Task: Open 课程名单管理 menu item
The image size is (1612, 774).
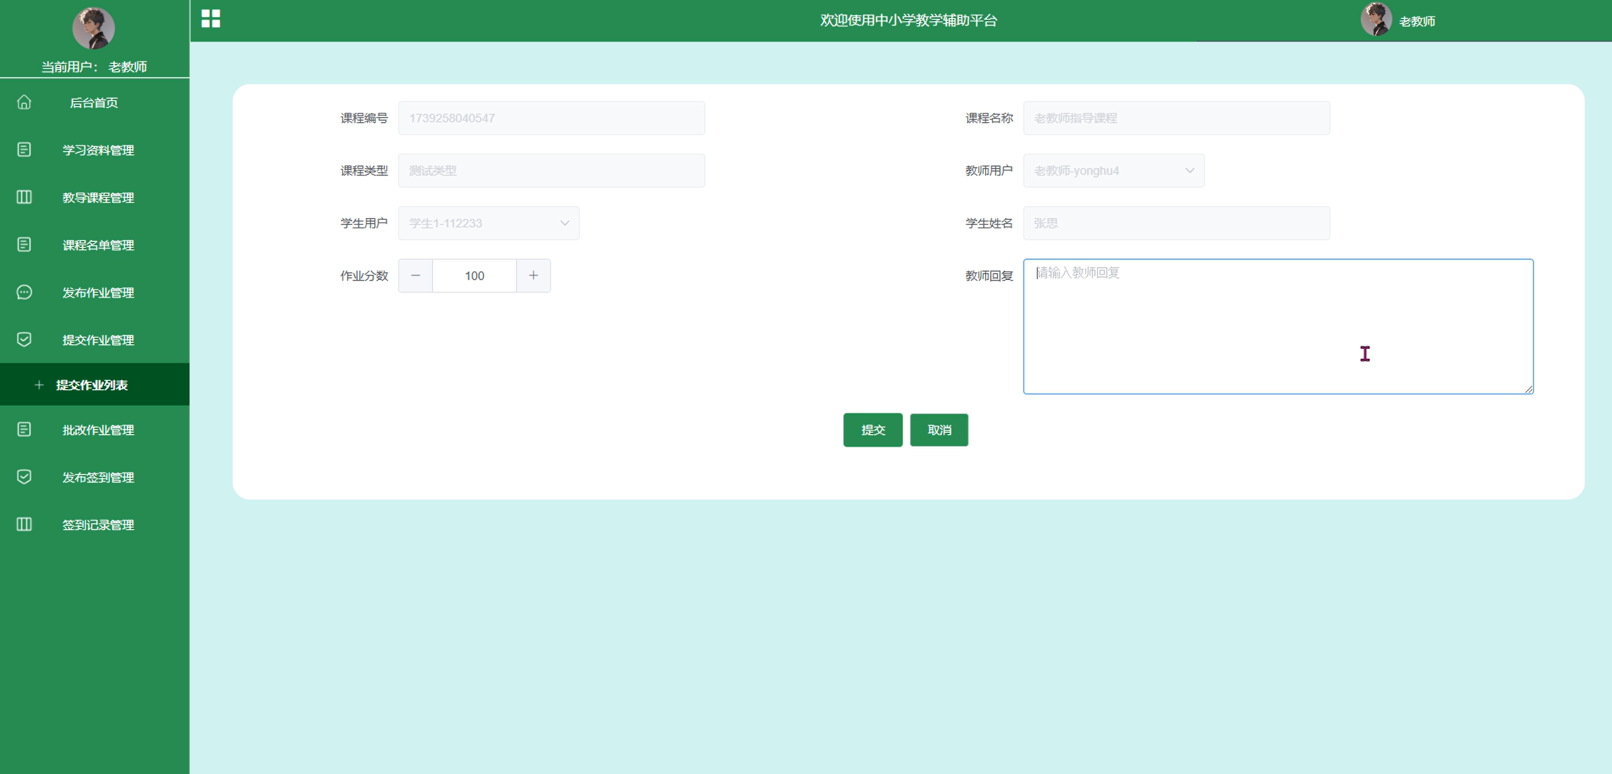Action: (x=98, y=245)
